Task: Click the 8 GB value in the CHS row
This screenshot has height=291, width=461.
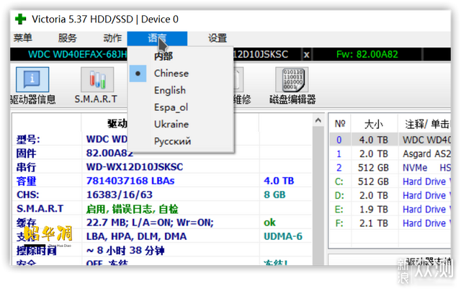Action: pos(274,194)
